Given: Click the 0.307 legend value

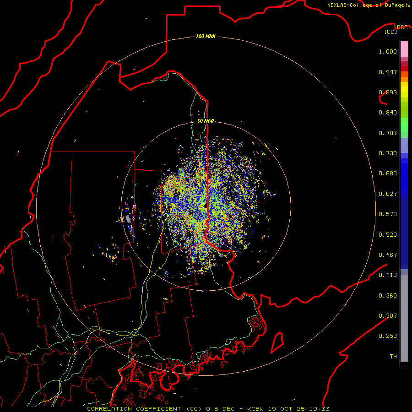Looking at the screenshot, I should coord(388,316).
